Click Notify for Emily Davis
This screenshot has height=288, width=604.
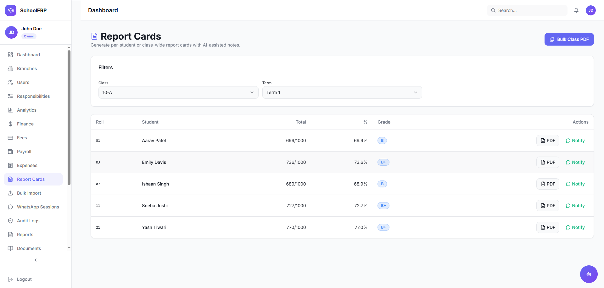(575, 162)
